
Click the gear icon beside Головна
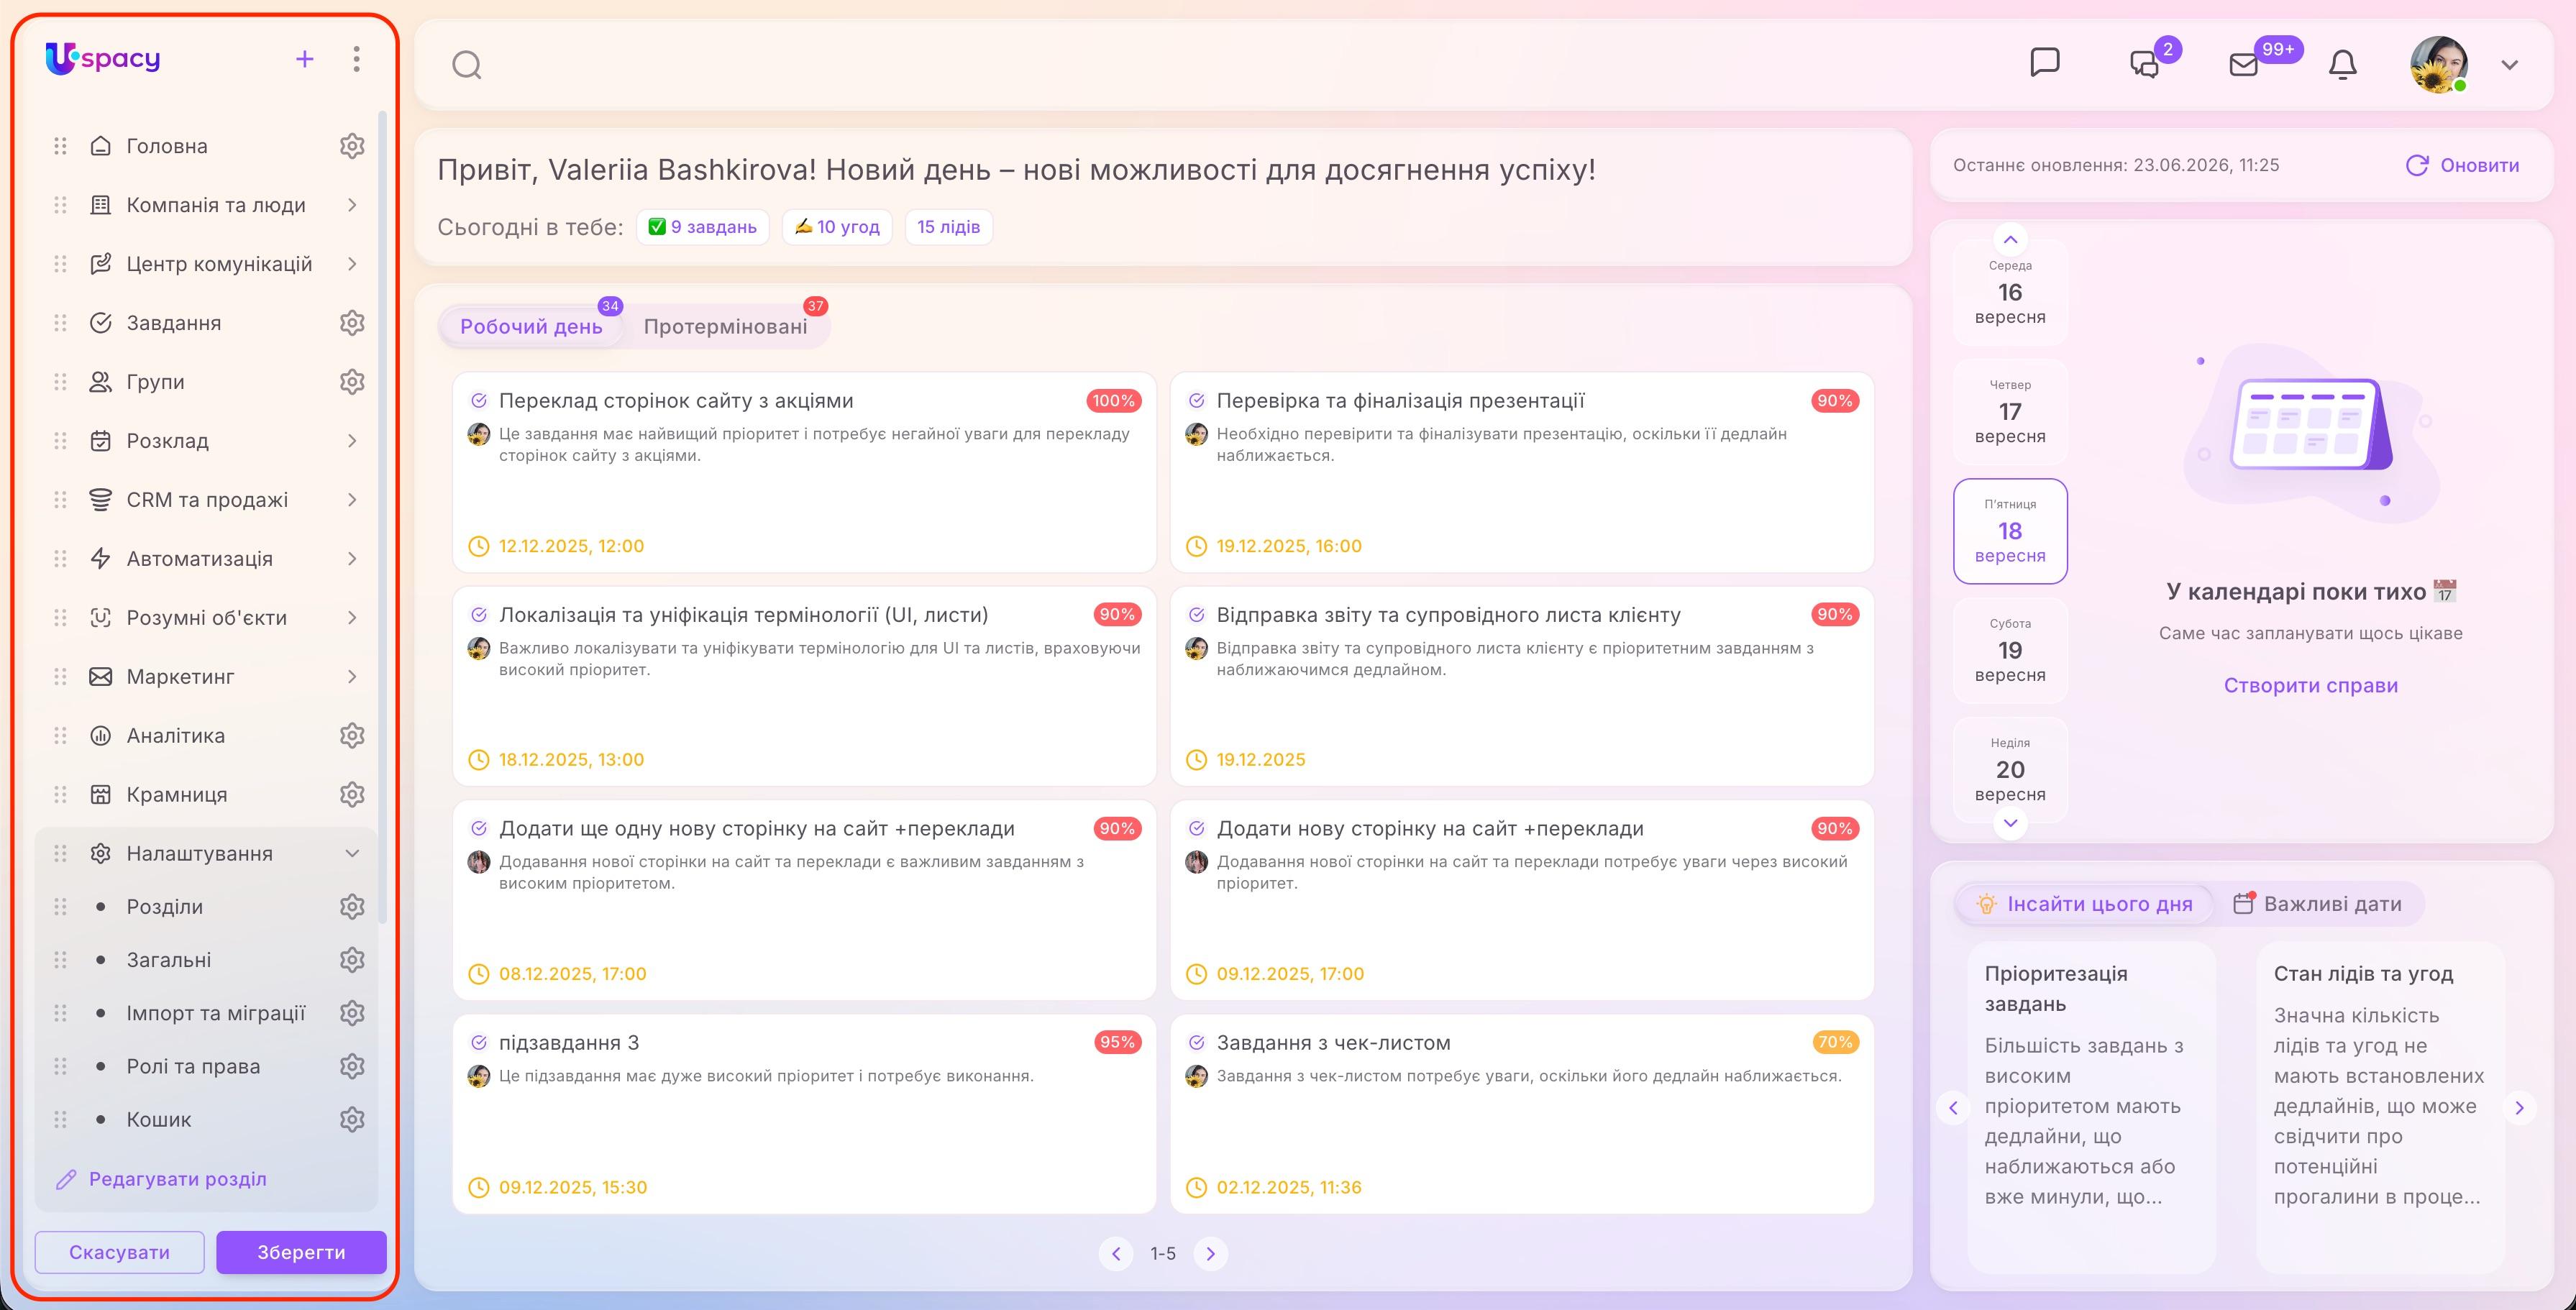352,146
